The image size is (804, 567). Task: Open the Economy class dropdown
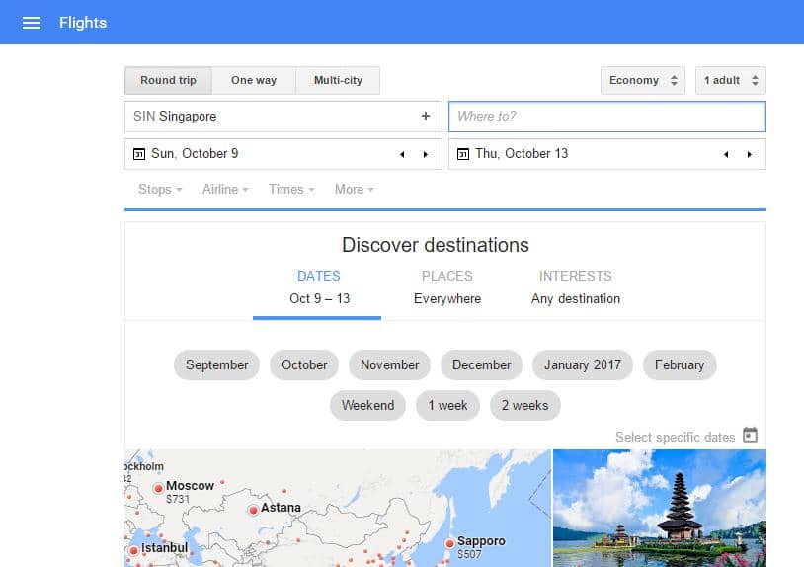click(x=643, y=81)
